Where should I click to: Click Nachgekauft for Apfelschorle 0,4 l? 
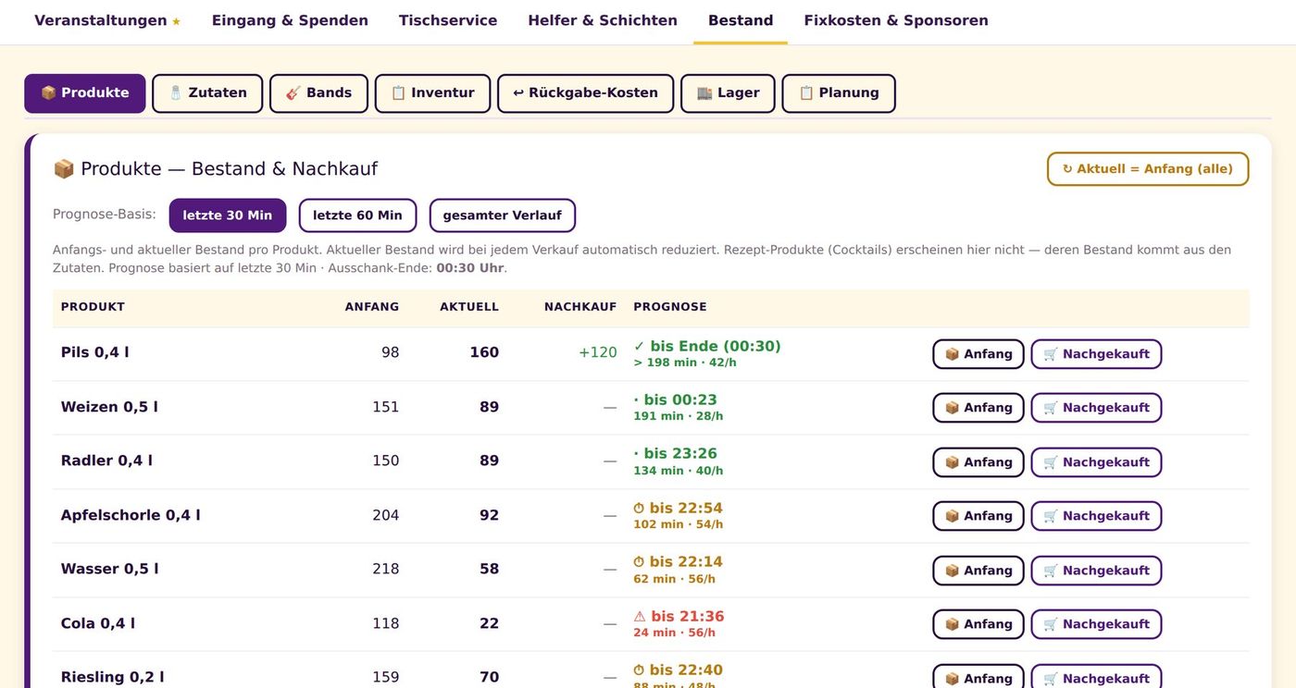pos(1096,516)
